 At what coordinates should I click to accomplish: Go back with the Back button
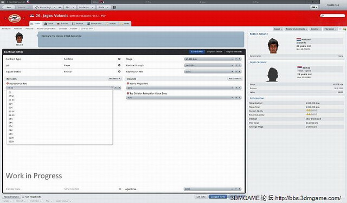[9, 8]
